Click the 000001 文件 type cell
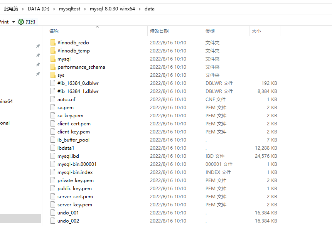 tap(219, 164)
